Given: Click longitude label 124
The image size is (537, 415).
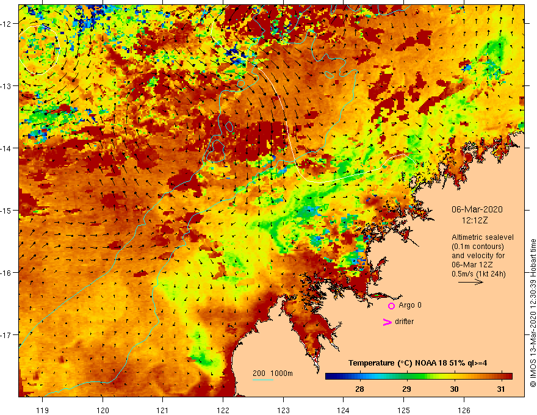Looking at the screenshot, I should (x=344, y=410).
